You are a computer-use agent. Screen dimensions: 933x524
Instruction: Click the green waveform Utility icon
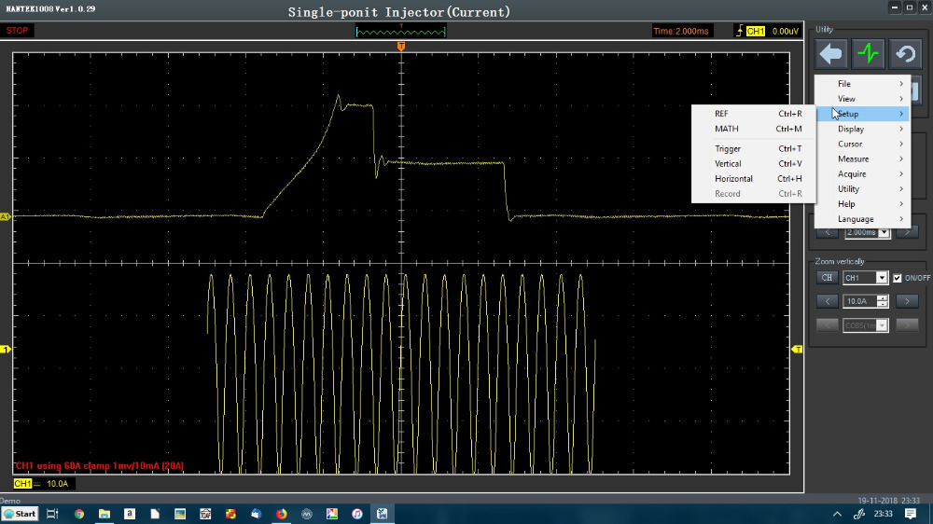coord(869,55)
